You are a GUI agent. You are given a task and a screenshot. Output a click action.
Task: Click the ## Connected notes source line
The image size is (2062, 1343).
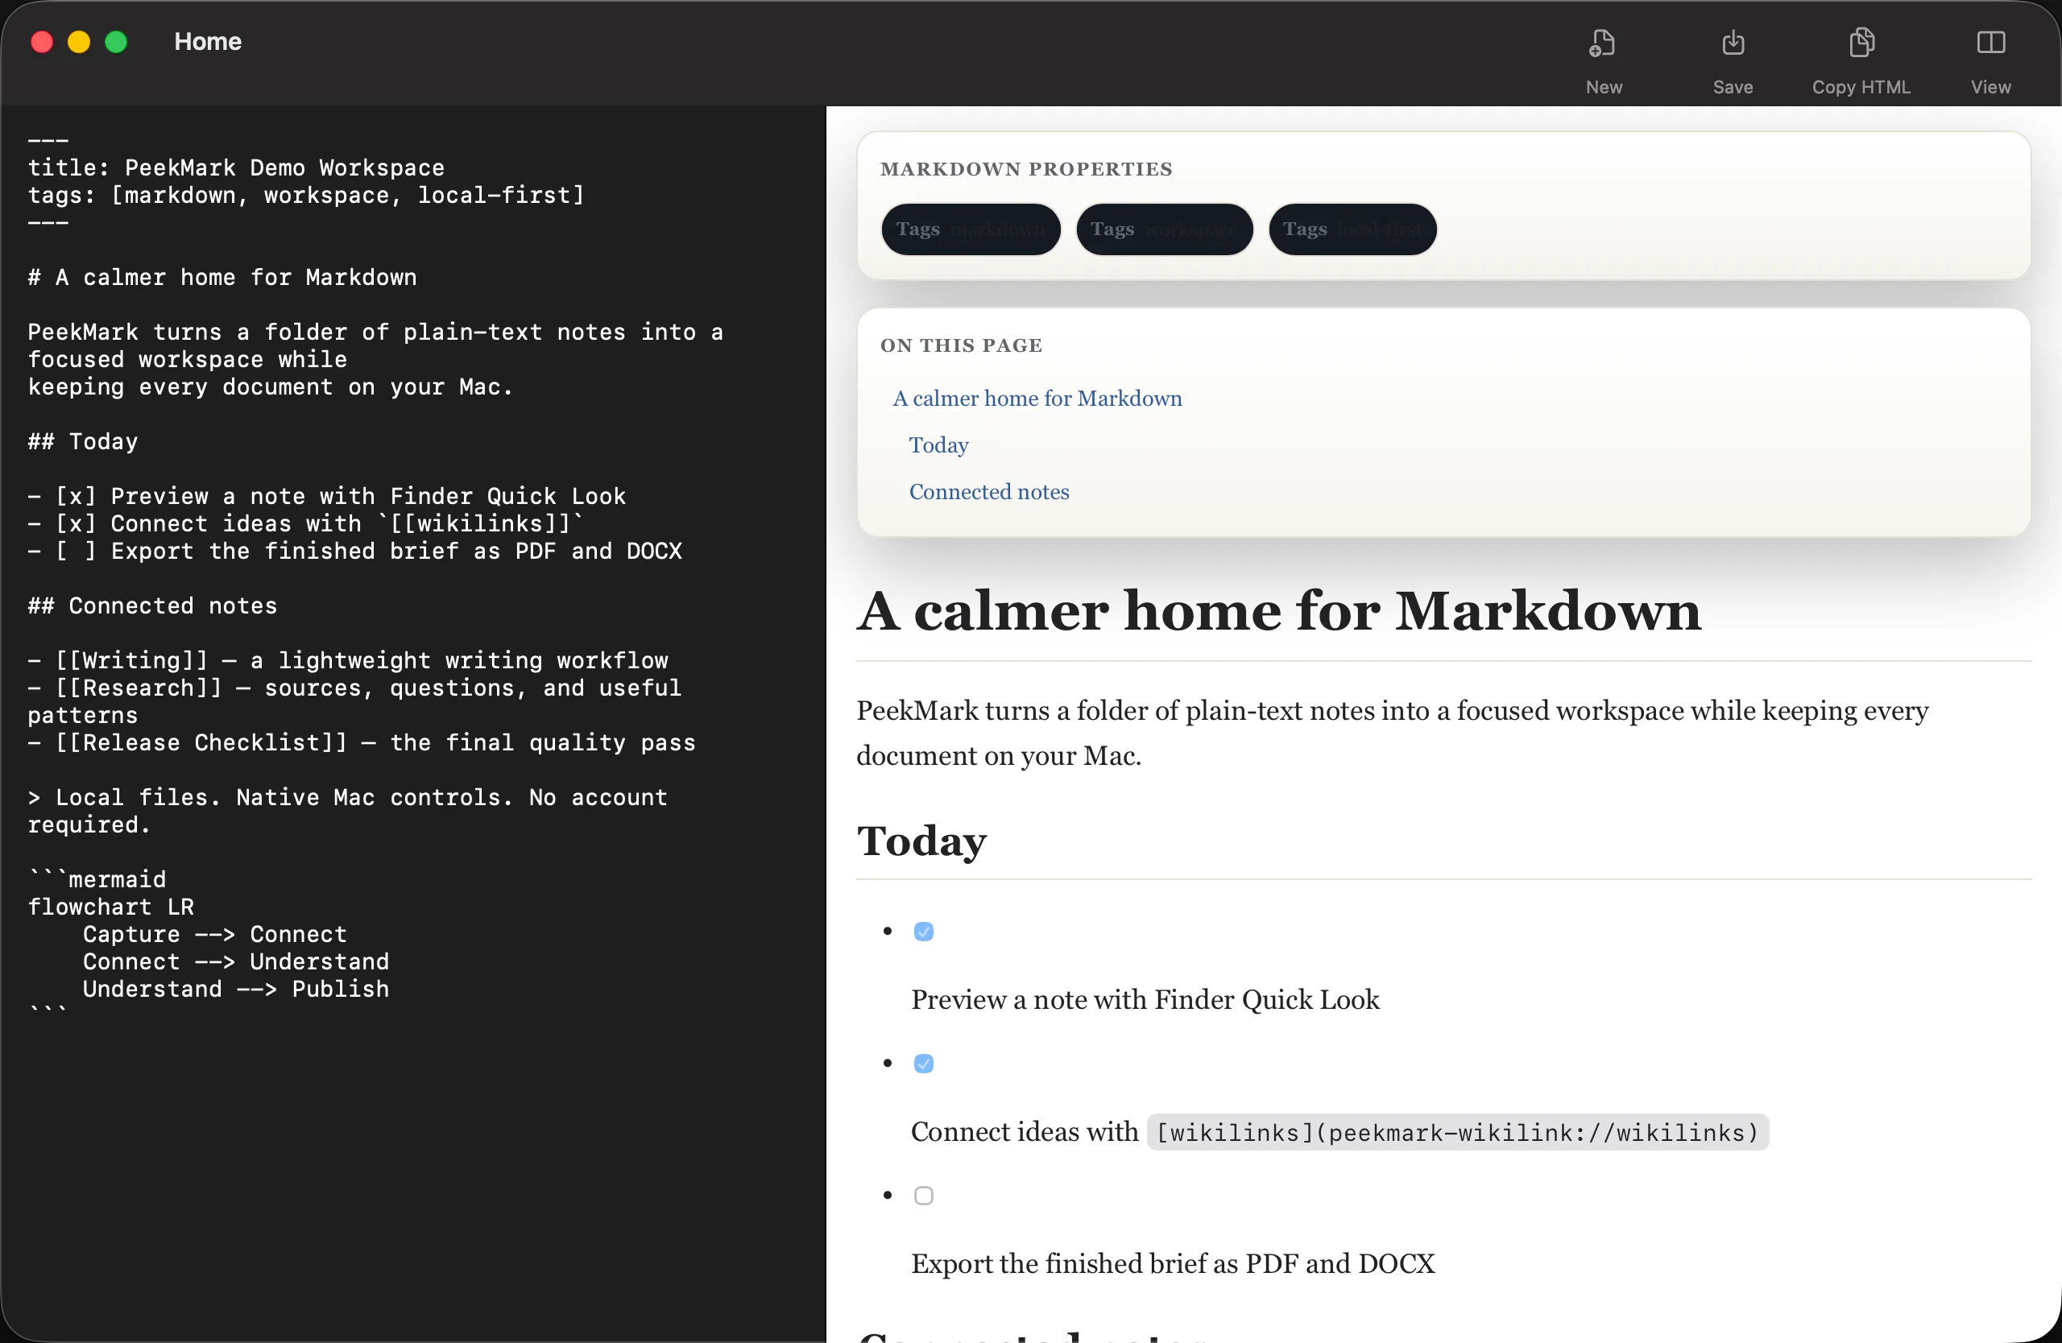pyautogui.click(x=152, y=606)
